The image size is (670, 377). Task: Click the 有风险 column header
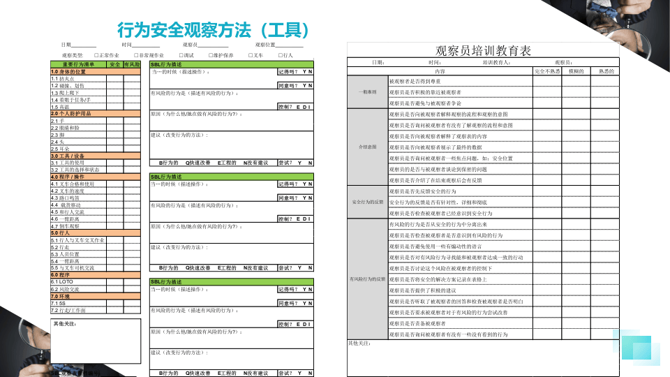(x=132, y=64)
